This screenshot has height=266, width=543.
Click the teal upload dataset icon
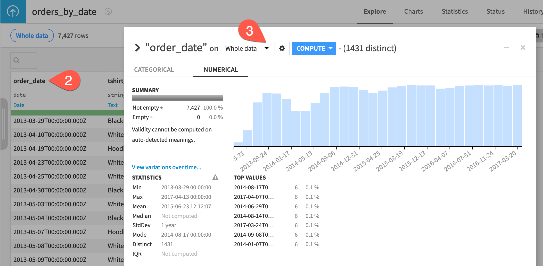(13, 12)
